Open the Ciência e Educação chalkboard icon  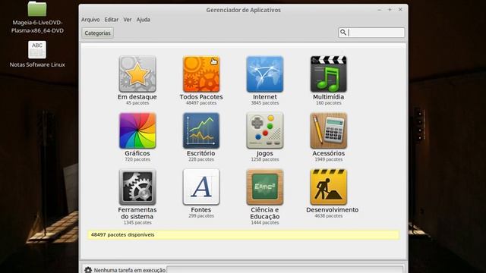point(265,187)
